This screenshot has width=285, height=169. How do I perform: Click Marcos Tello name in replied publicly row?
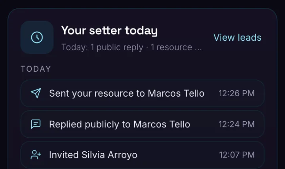click(x=161, y=124)
